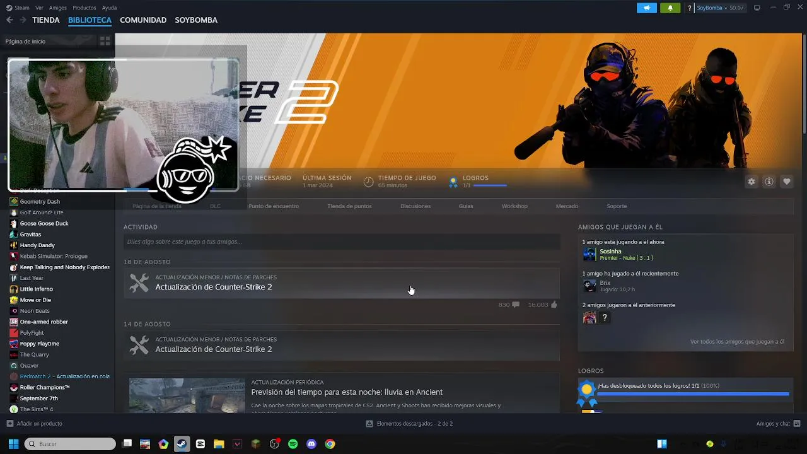Open Spotify from the taskbar
Image resolution: width=807 pixels, height=454 pixels.
tap(293, 444)
